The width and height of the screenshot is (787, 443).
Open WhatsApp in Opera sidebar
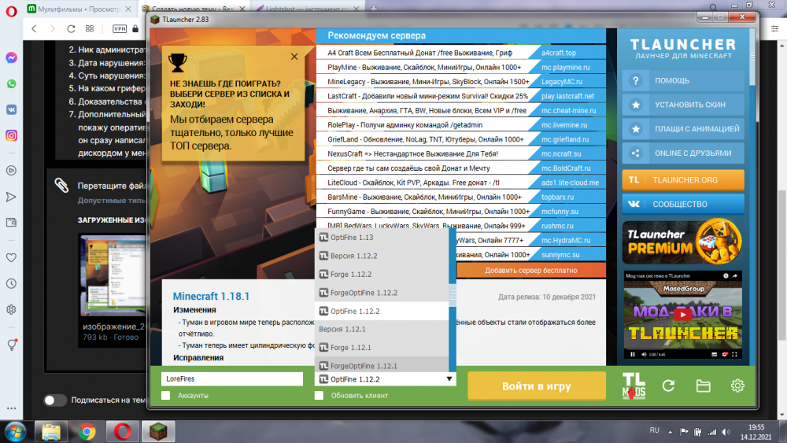click(x=12, y=83)
